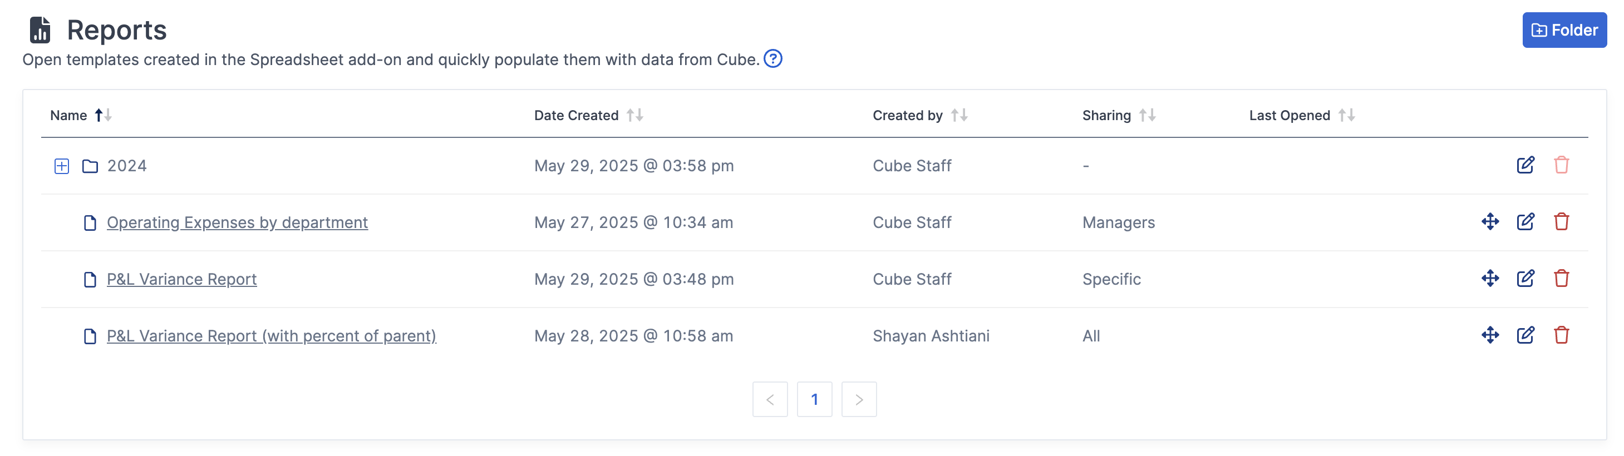1624x456 pixels.
Task: Click the move icon for Operating Expenses report
Action: point(1490,222)
